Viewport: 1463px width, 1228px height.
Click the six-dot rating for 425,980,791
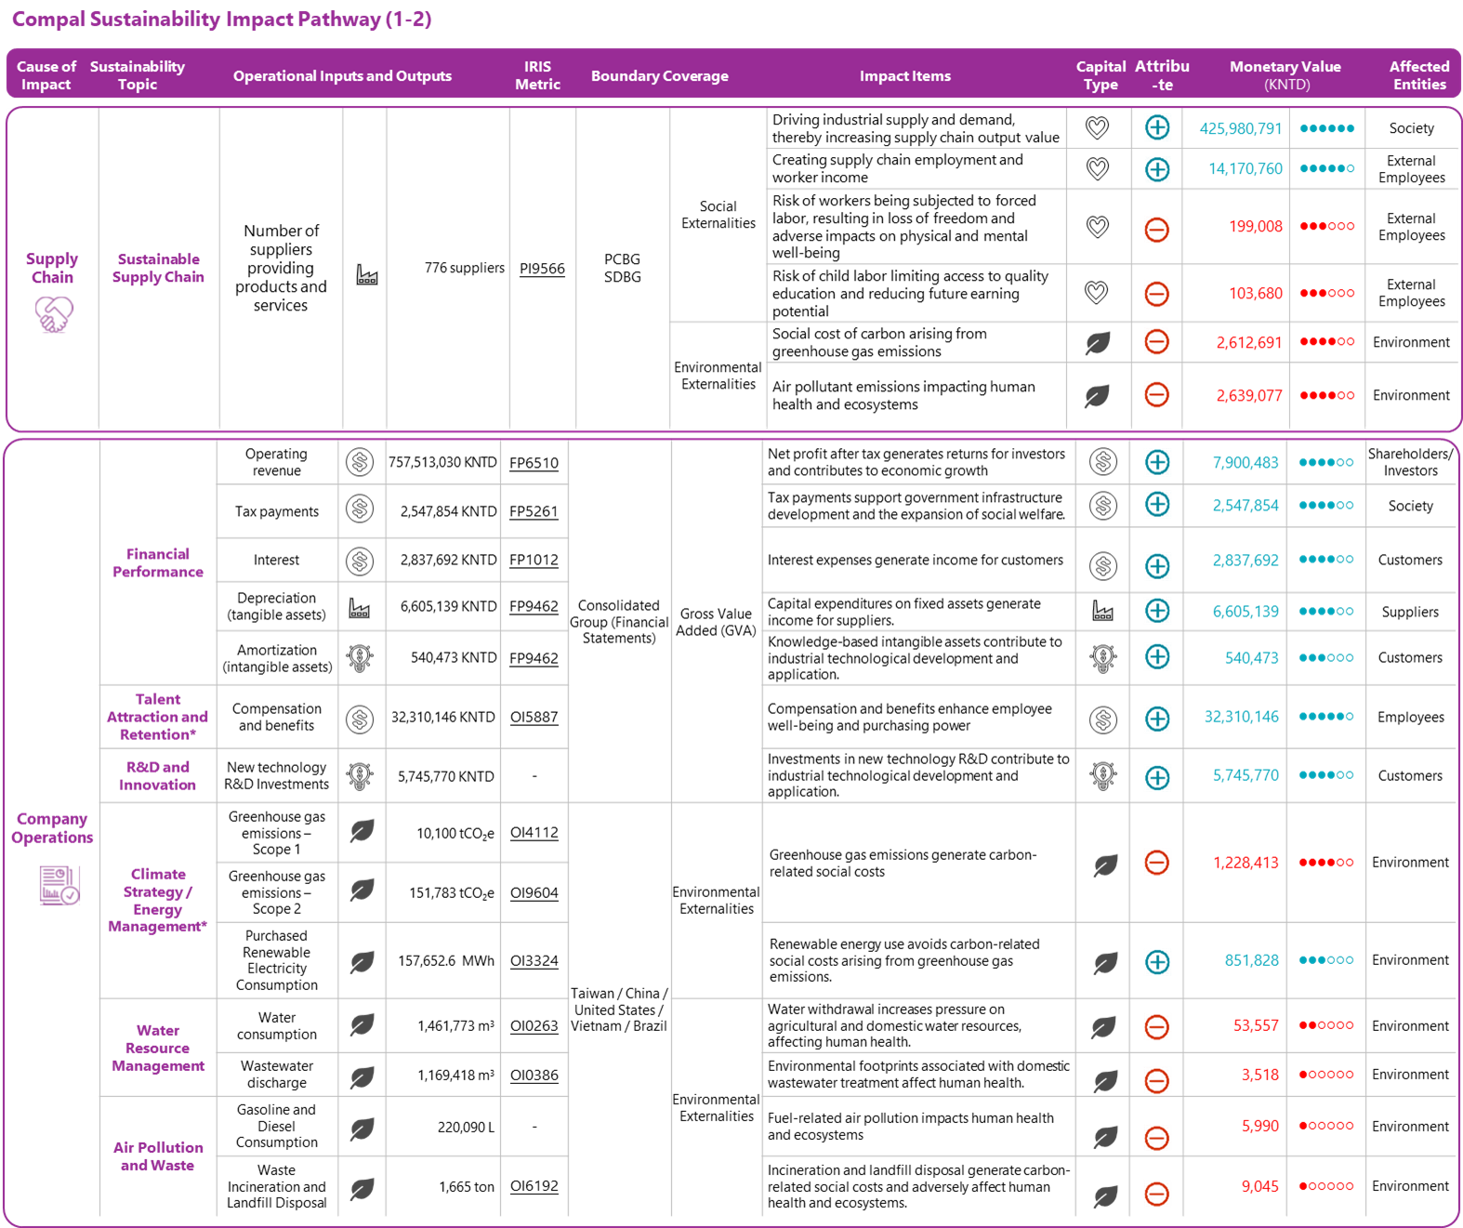(x=1326, y=128)
